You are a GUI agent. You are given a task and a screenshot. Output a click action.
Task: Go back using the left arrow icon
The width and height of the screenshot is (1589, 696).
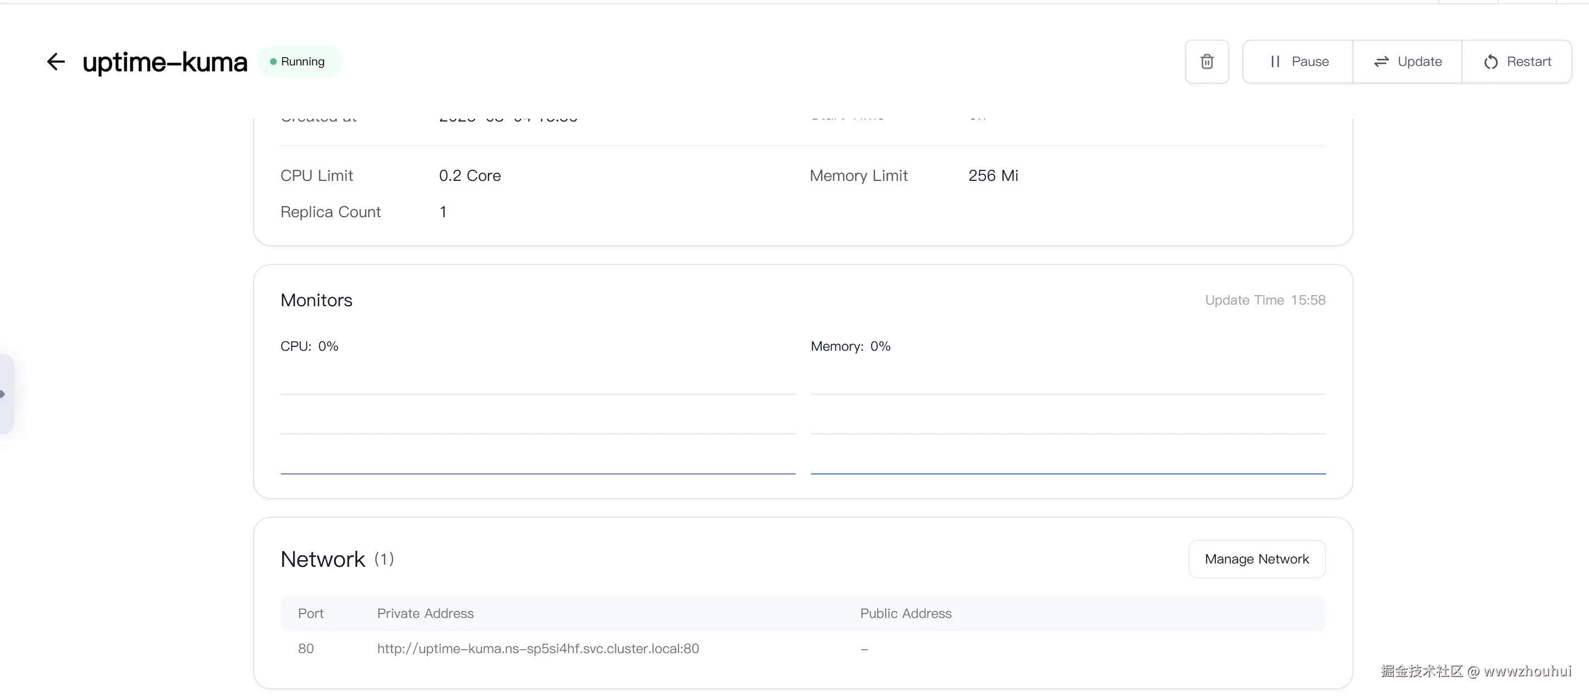click(56, 62)
